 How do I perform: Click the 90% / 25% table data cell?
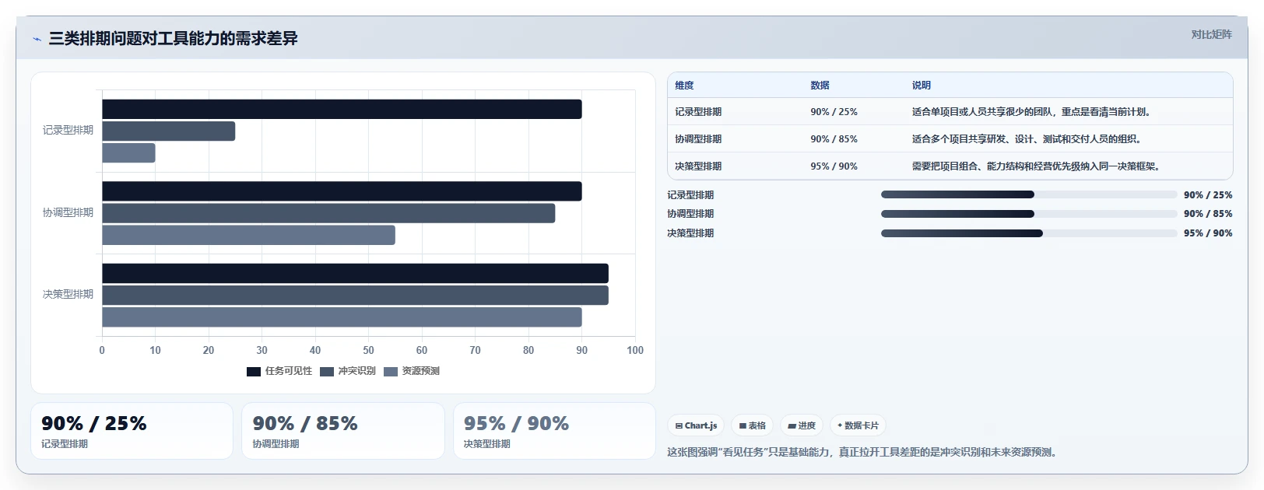pos(834,112)
